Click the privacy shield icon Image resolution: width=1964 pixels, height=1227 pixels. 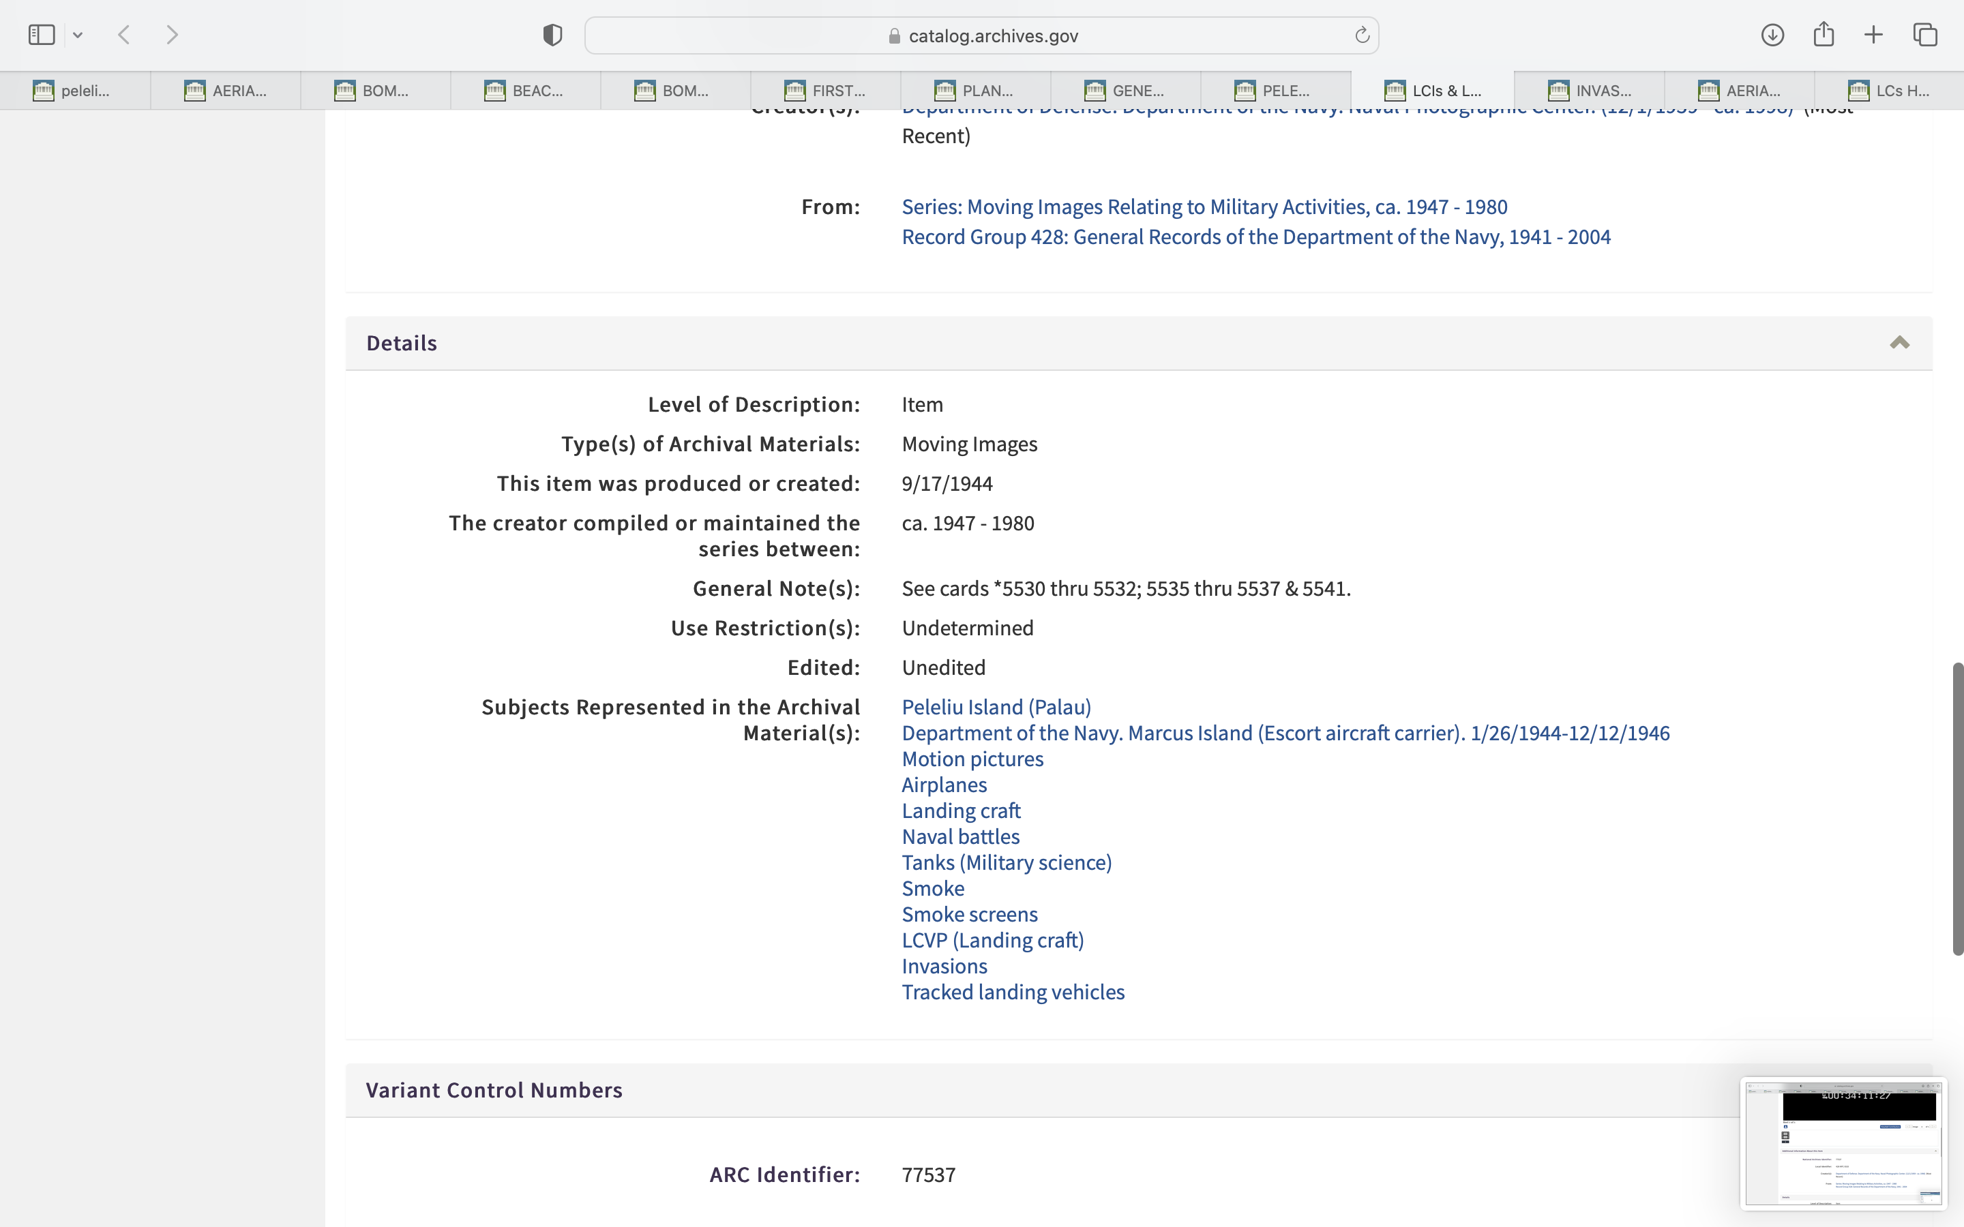(552, 35)
